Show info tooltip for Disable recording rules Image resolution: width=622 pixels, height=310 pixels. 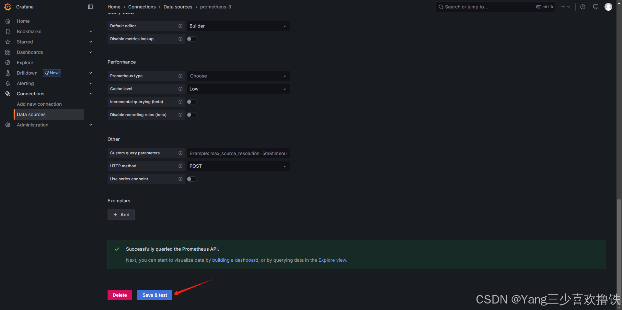tap(180, 115)
